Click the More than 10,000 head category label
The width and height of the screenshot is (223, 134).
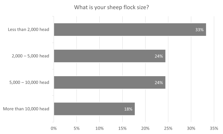26,109
